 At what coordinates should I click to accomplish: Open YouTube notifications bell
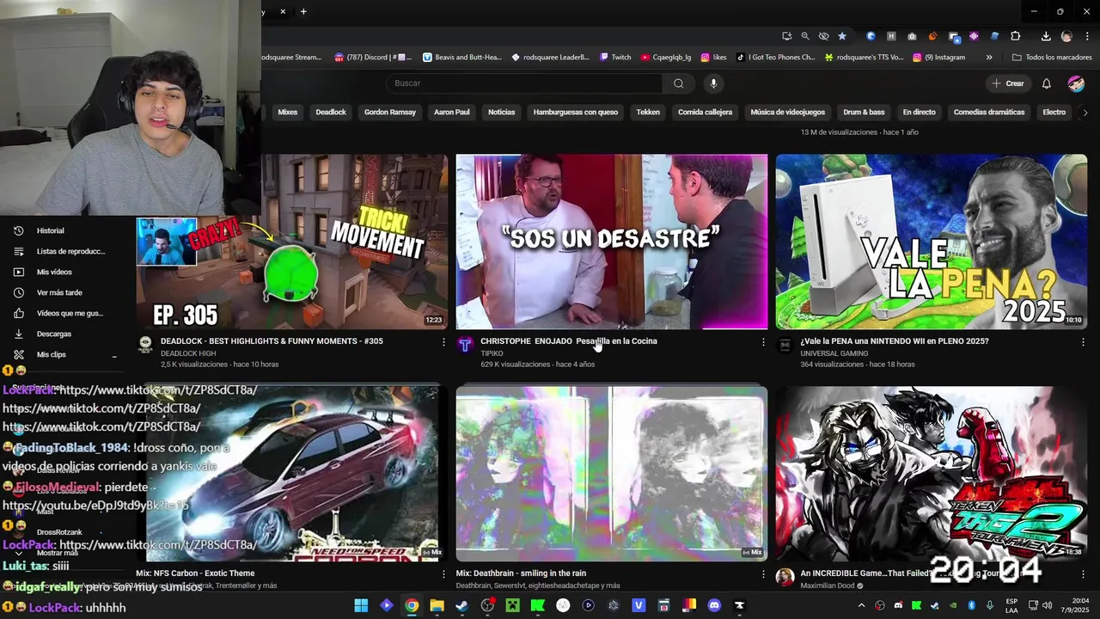click(x=1046, y=83)
